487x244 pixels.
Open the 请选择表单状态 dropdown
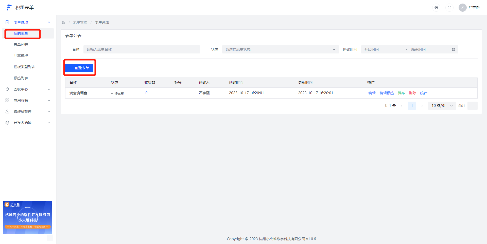pyautogui.click(x=280, y=49)
